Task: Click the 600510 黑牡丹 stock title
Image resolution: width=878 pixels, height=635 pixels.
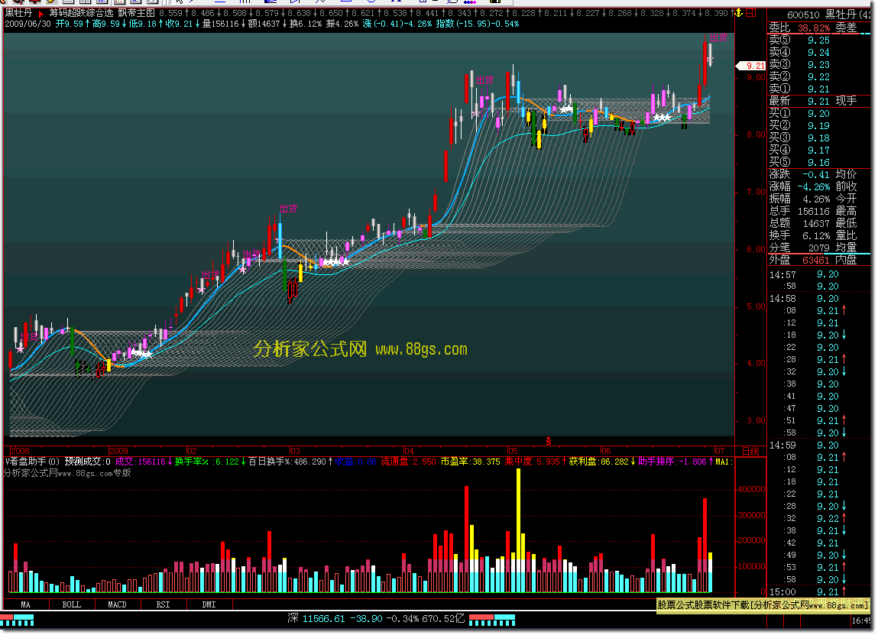Action: coord(829,15)
